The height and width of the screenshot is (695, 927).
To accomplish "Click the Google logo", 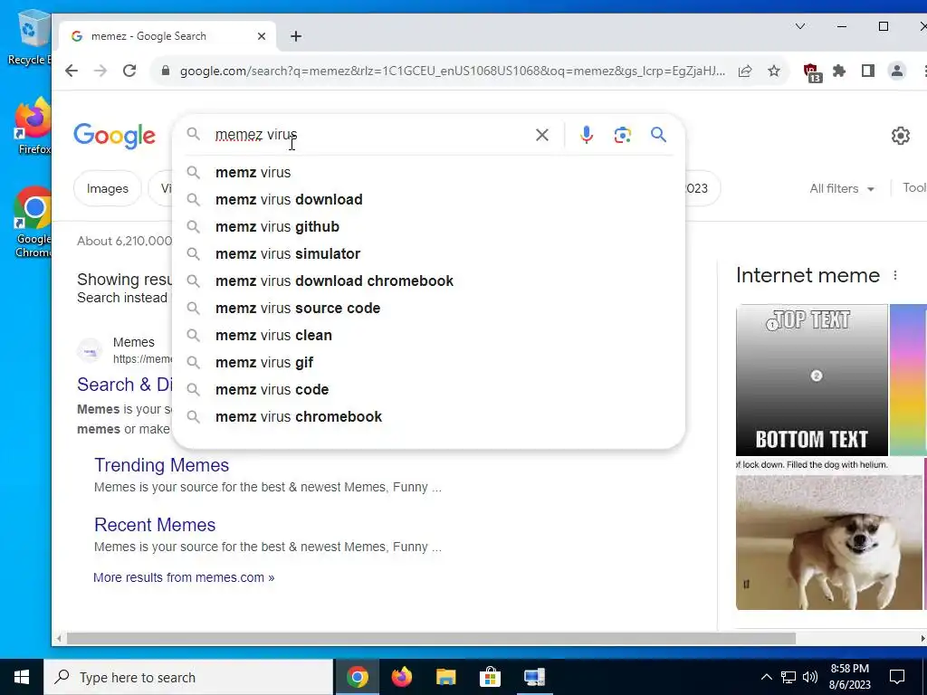I will 115,136.
